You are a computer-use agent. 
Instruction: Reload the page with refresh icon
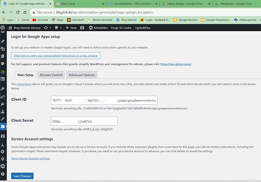point(18,12)
